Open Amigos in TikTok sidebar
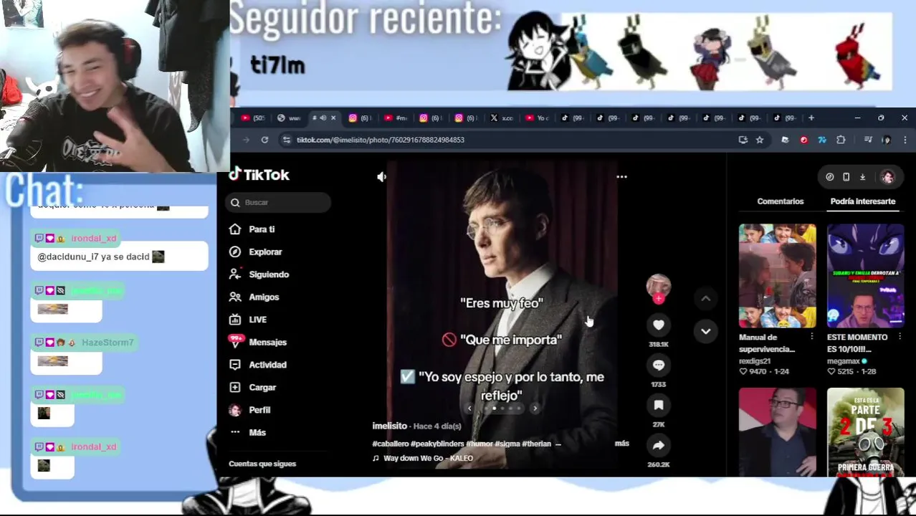 click(x=254, y=297)
